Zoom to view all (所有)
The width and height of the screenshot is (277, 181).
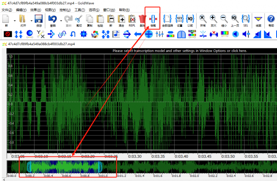tap(202, 21)
